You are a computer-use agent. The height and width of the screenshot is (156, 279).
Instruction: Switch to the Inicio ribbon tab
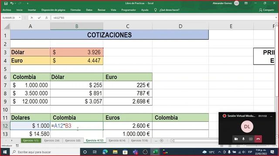pyautogui.click(x=19, y=10)
